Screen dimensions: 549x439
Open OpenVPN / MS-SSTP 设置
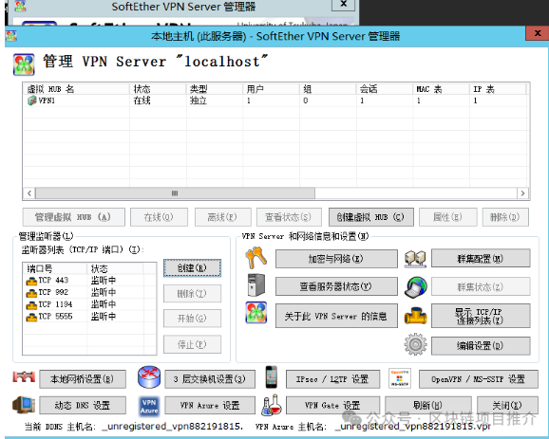pos(479,379)
